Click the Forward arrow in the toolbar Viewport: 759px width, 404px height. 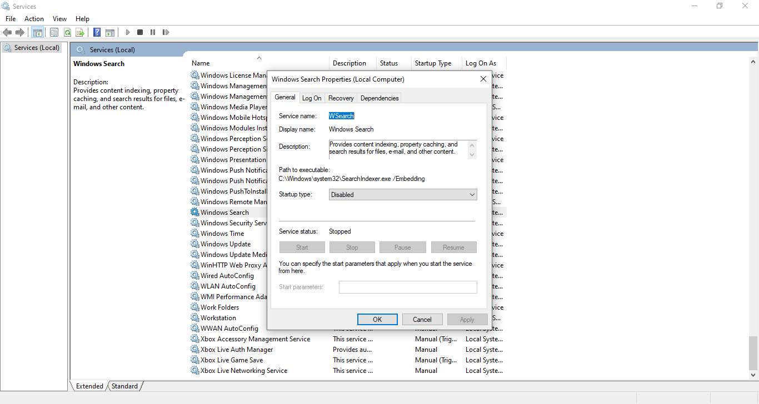click(20, 33)
